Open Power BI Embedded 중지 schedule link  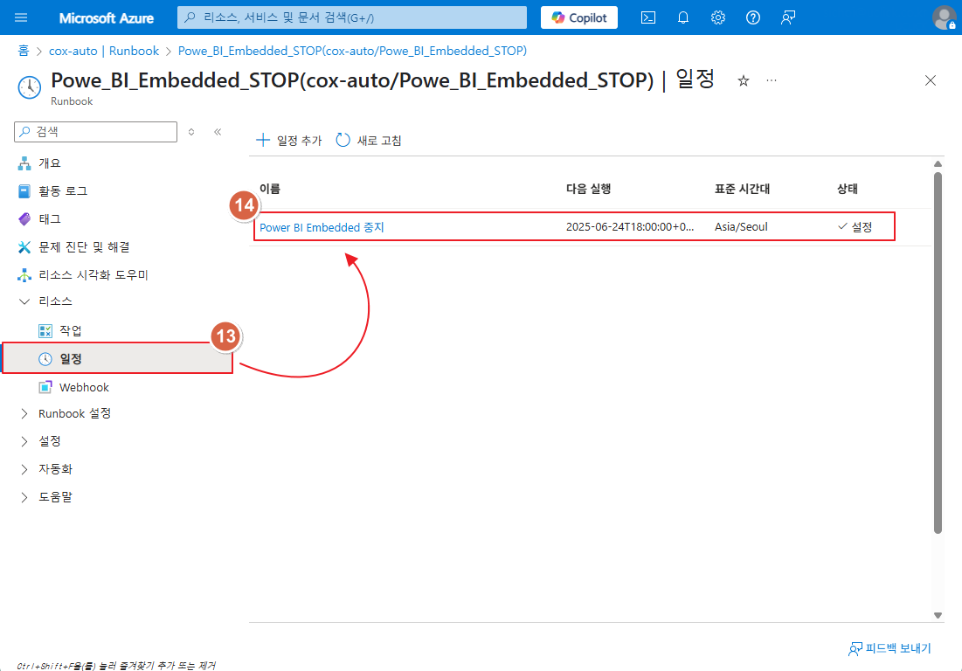(322, 227)
